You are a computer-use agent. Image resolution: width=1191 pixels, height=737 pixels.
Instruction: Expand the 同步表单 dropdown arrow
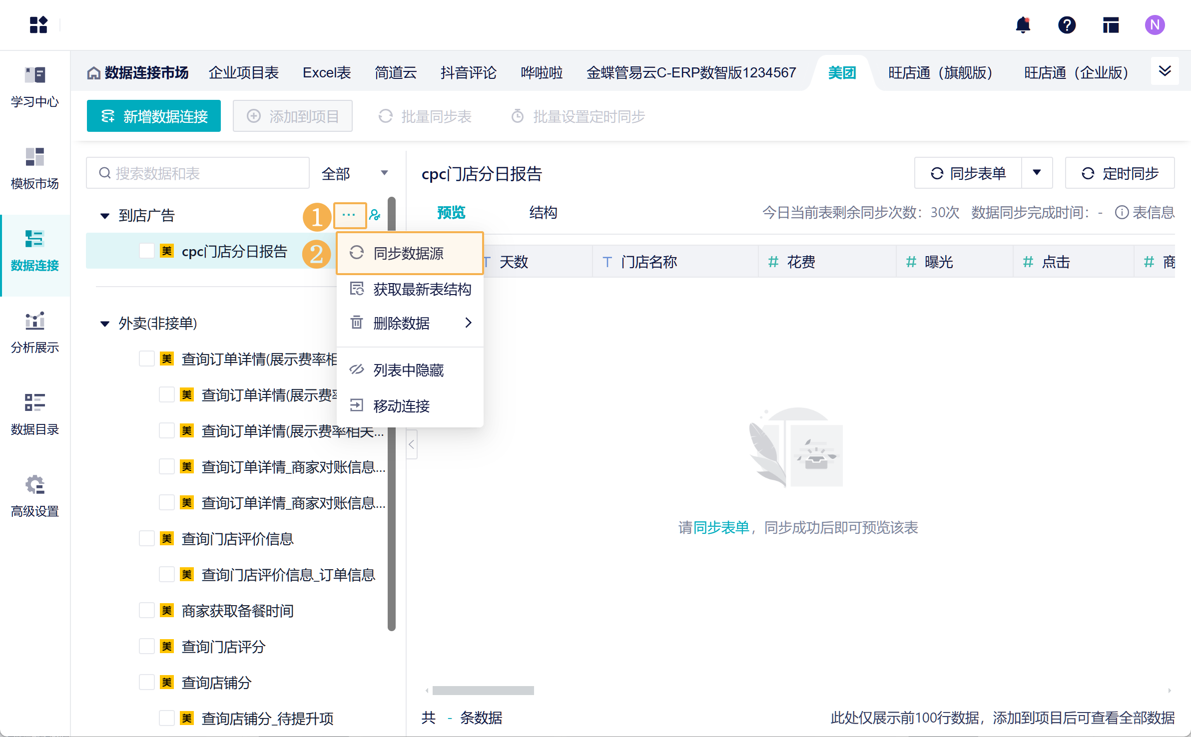(x=1037, y=173)
